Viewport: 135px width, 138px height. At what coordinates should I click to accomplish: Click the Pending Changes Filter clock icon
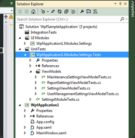[x=43, y=11]
